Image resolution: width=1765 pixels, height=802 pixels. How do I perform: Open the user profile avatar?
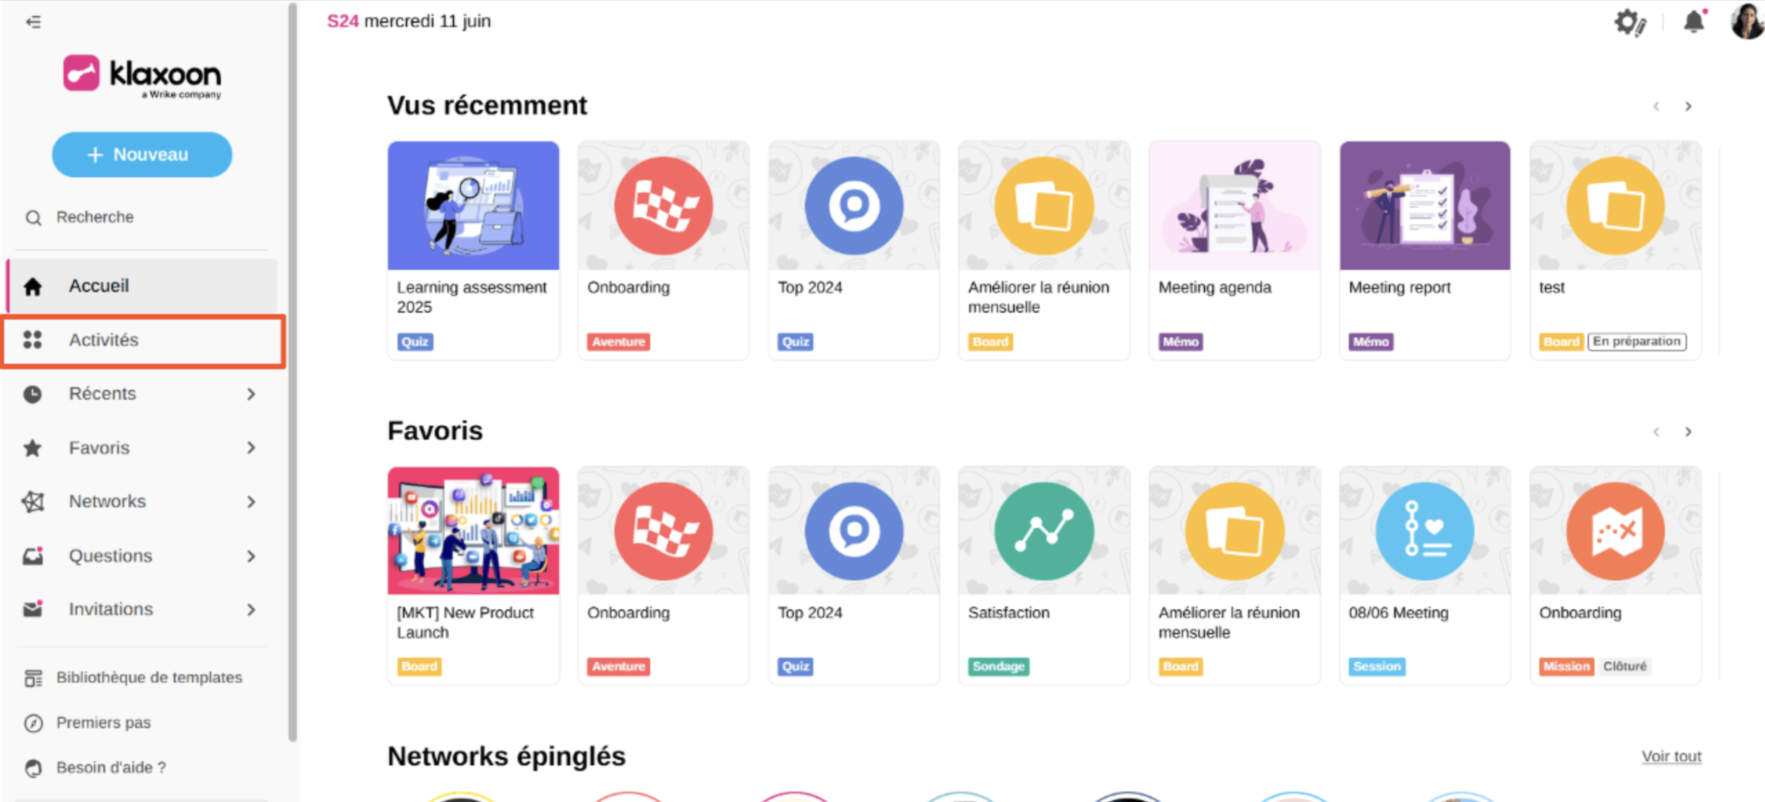click(x=1747, y=21)
